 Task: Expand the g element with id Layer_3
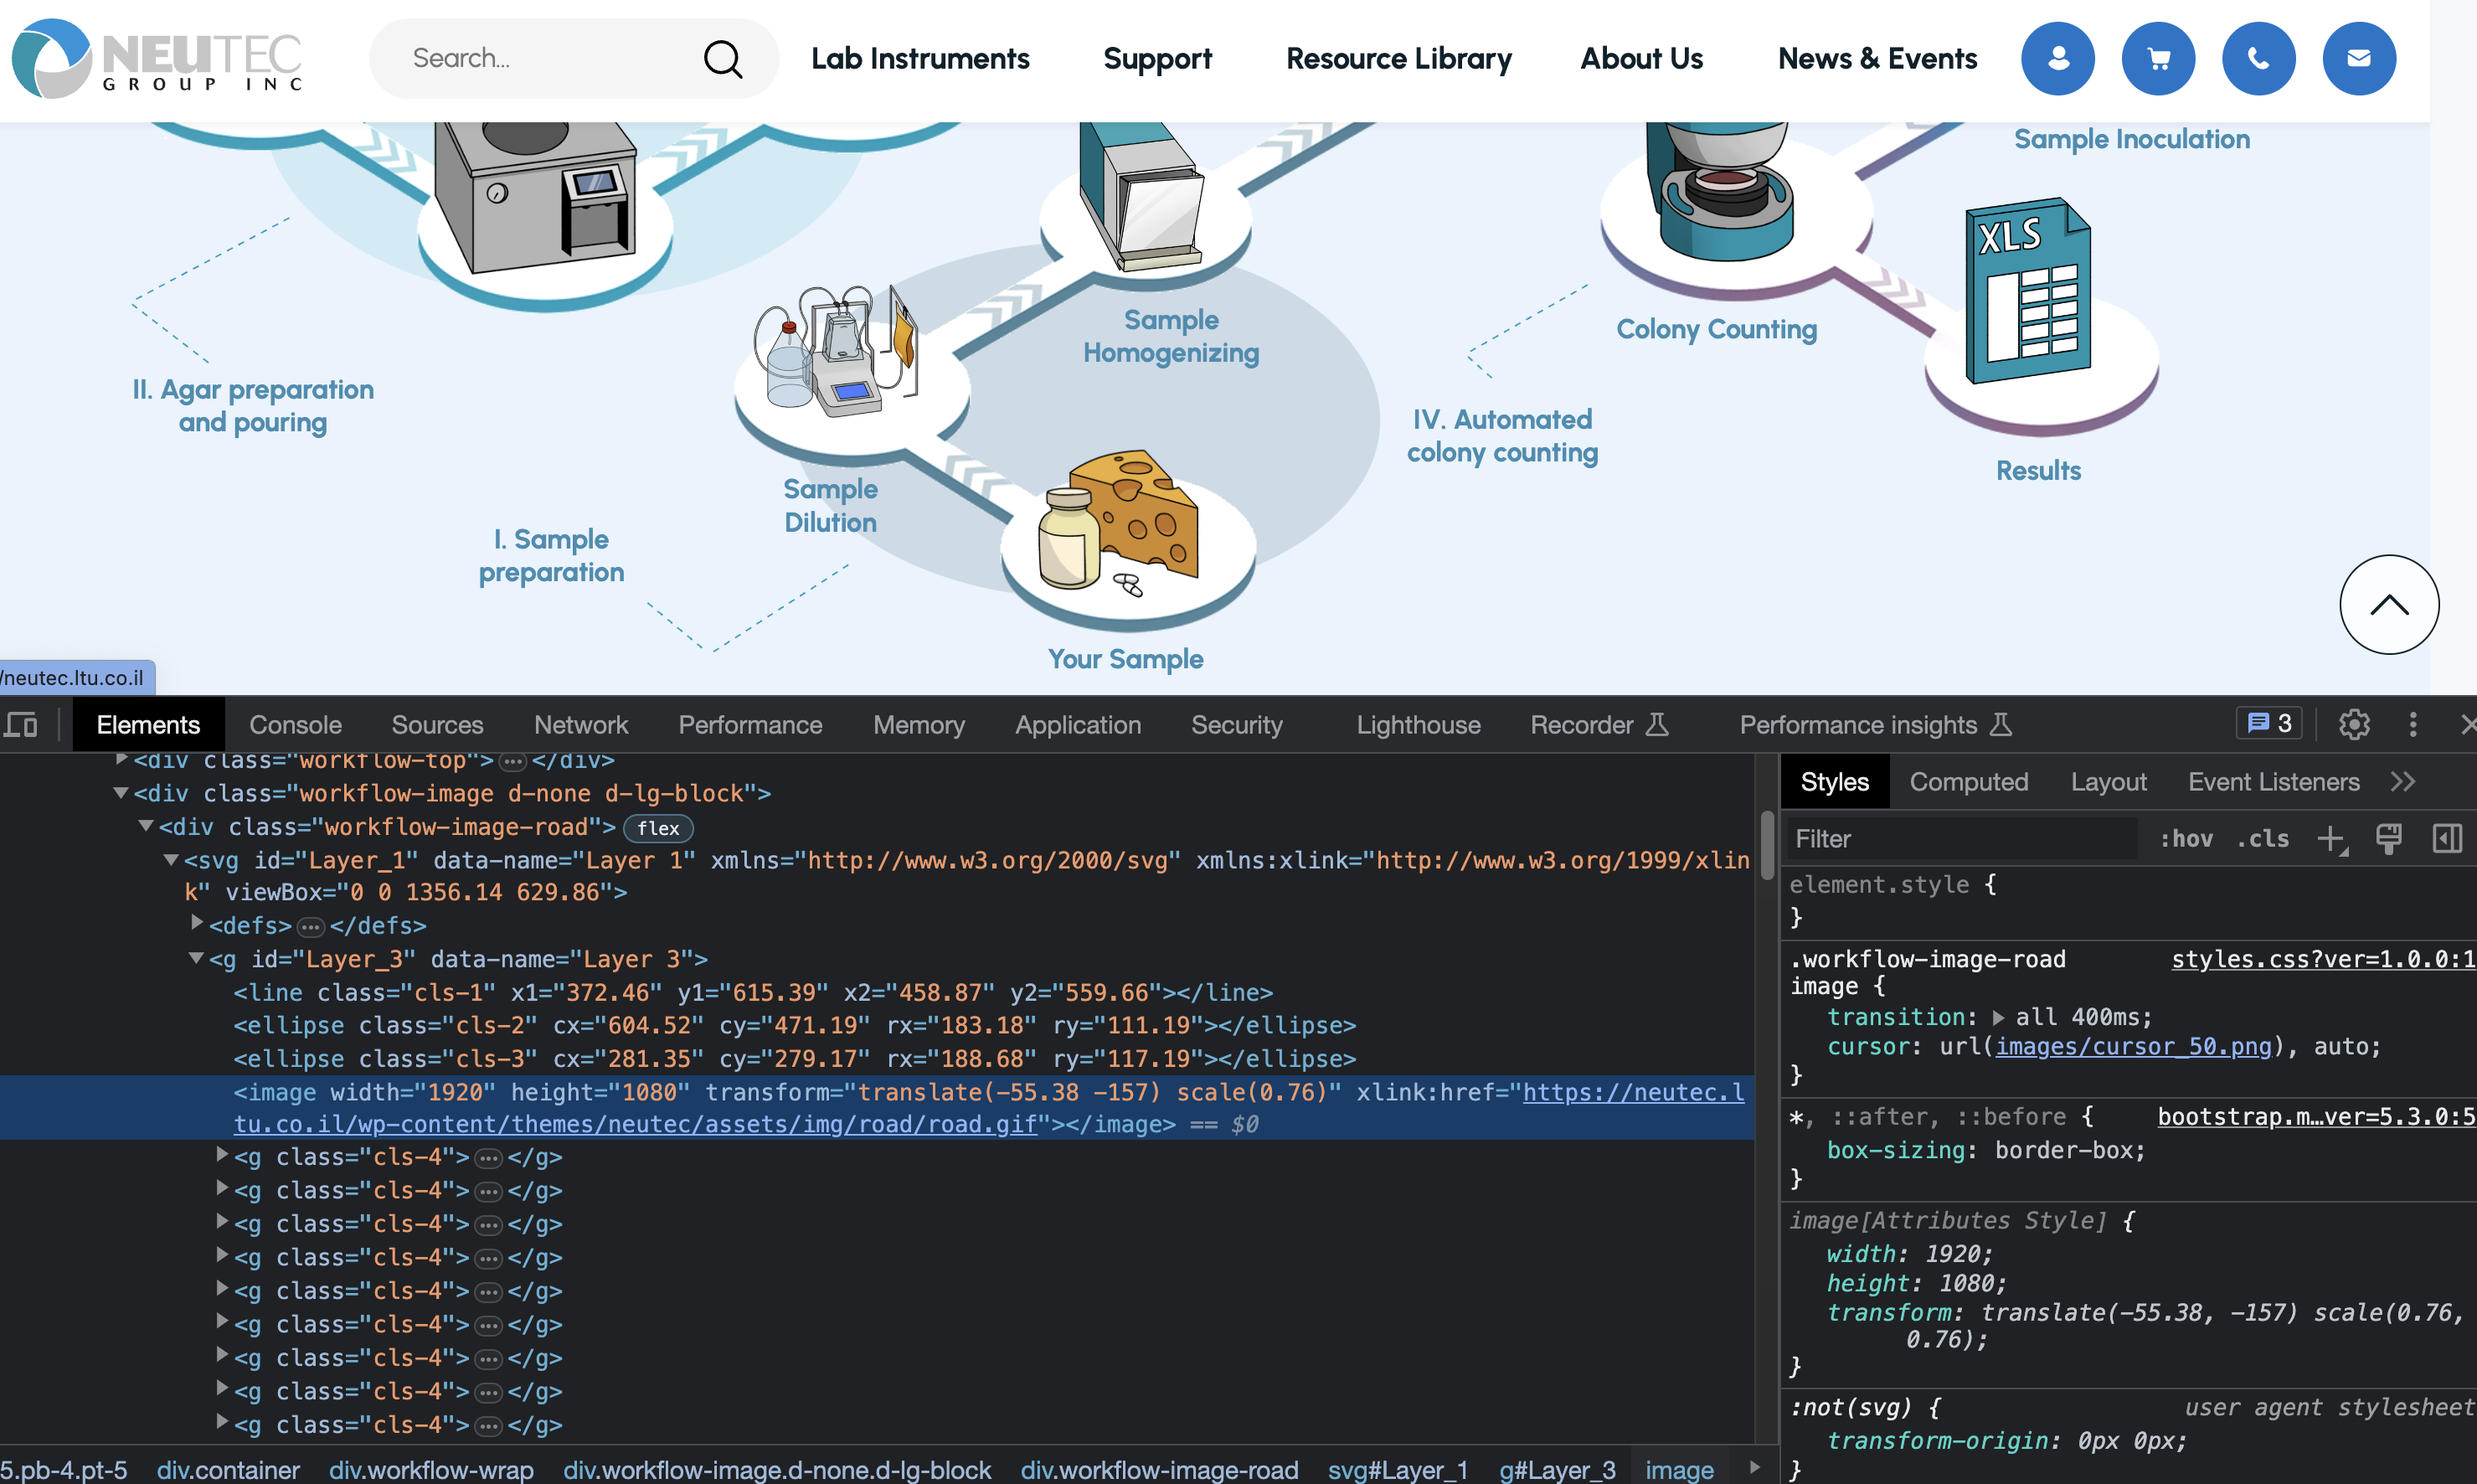point(193,957)
